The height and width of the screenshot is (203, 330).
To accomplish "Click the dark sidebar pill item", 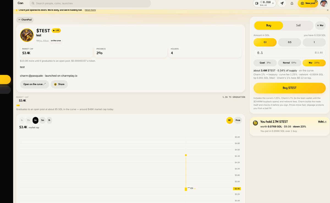I will [5, 90].
